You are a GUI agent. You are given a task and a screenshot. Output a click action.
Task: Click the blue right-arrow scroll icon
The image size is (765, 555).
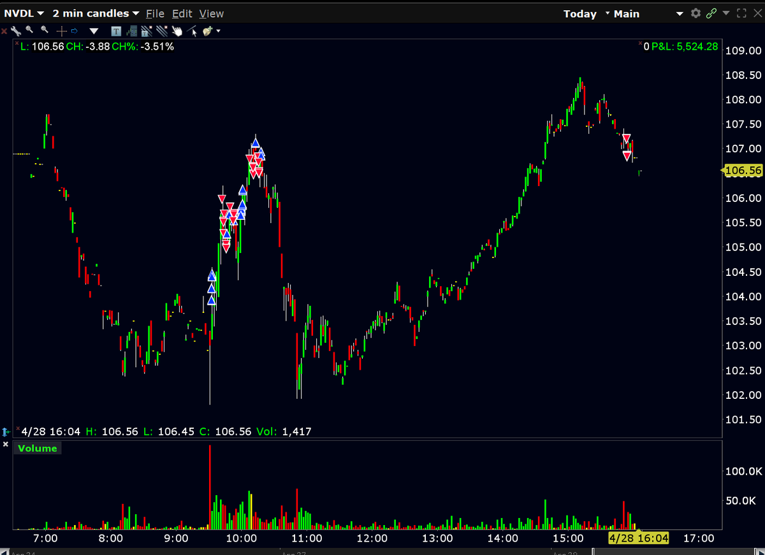click(74, 31)
